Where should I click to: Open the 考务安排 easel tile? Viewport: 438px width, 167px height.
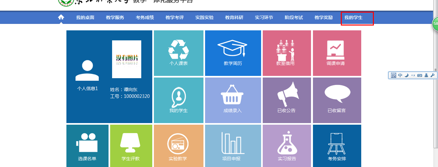click(337, 146)
